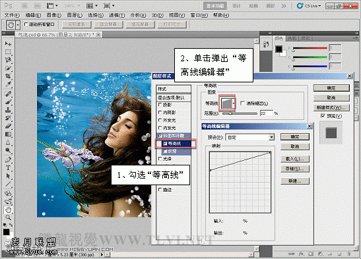Click the red R color slider
The height and width of the screenshot is (259, 361).
pyautogui.click(x=310, y=49)
